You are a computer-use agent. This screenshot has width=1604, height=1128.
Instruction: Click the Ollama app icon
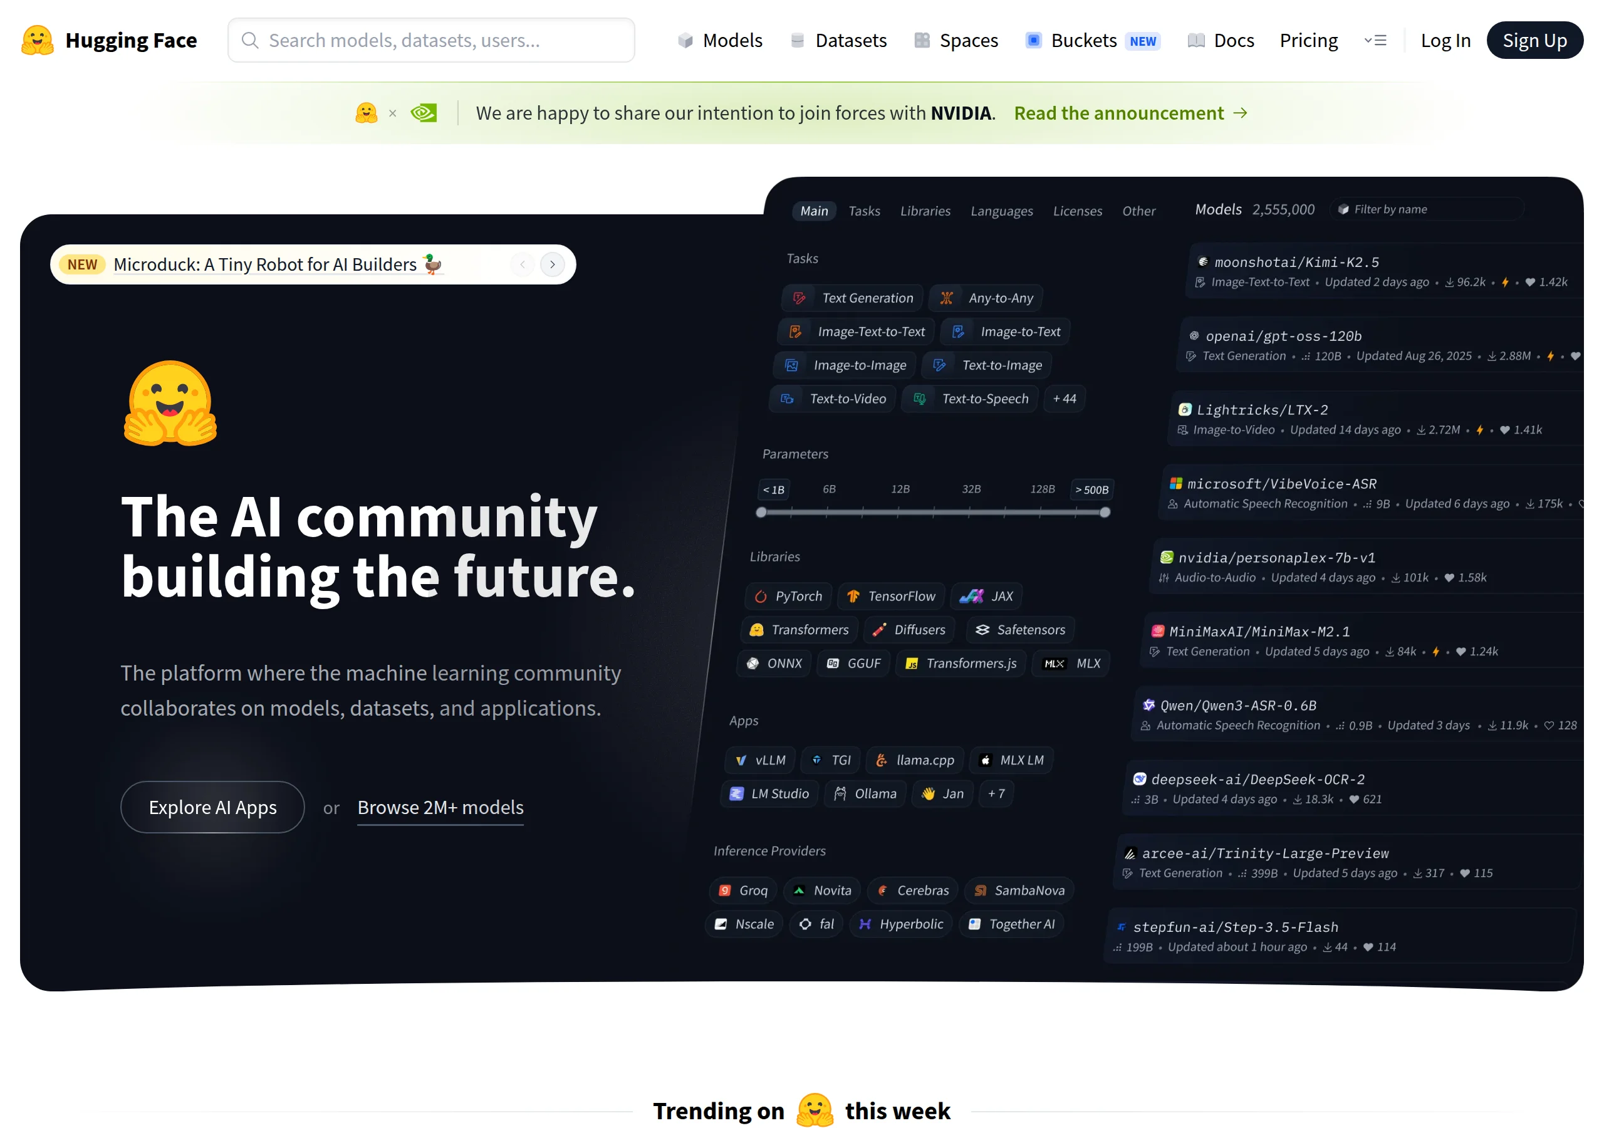(840, 793)
